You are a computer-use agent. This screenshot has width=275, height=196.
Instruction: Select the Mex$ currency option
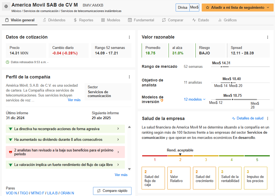pyautogui.click(x=194, y=7)
